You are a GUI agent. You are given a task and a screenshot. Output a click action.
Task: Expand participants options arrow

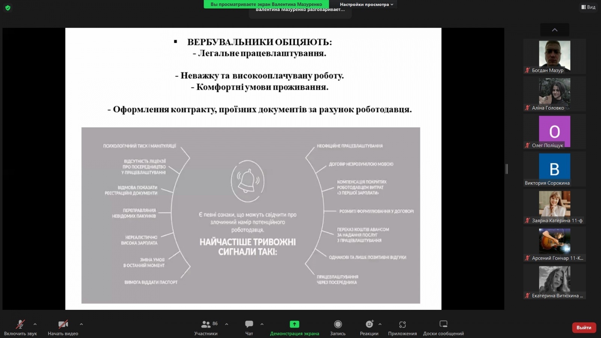(227, 324)
